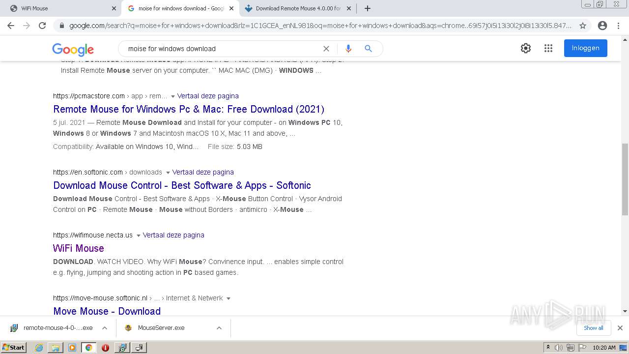Open Download Mouse Control Softonic result
This screenshot has width=629, height=354.
pos(182,185)
